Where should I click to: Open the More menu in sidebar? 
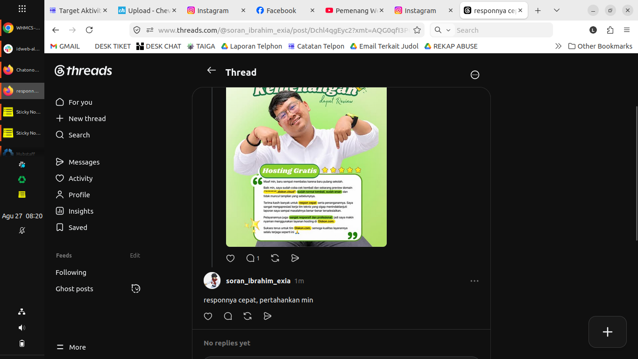click(71, 347)
